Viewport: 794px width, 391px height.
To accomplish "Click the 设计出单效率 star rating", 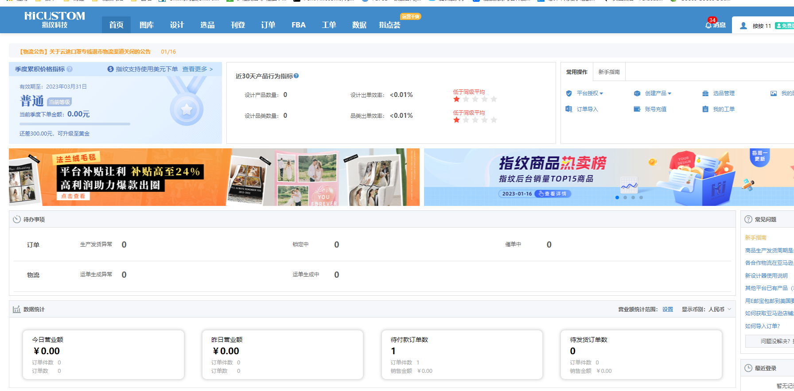I will [475, 99].
